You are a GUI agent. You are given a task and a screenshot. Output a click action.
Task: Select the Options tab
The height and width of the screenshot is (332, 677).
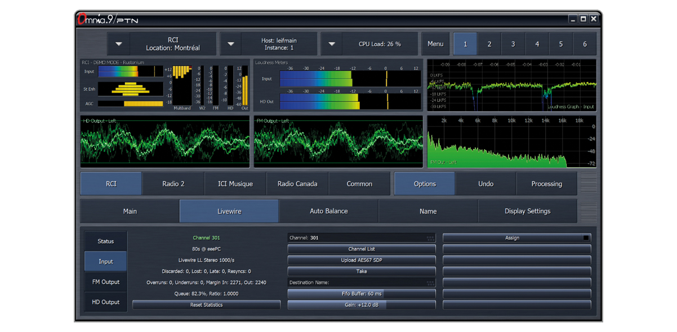[x=425, y=184]
